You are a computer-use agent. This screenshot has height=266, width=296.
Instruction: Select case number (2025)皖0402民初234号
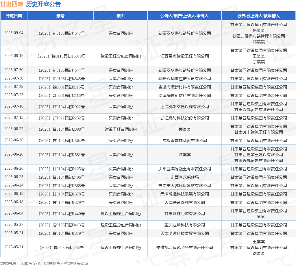[x=62, y=248]
